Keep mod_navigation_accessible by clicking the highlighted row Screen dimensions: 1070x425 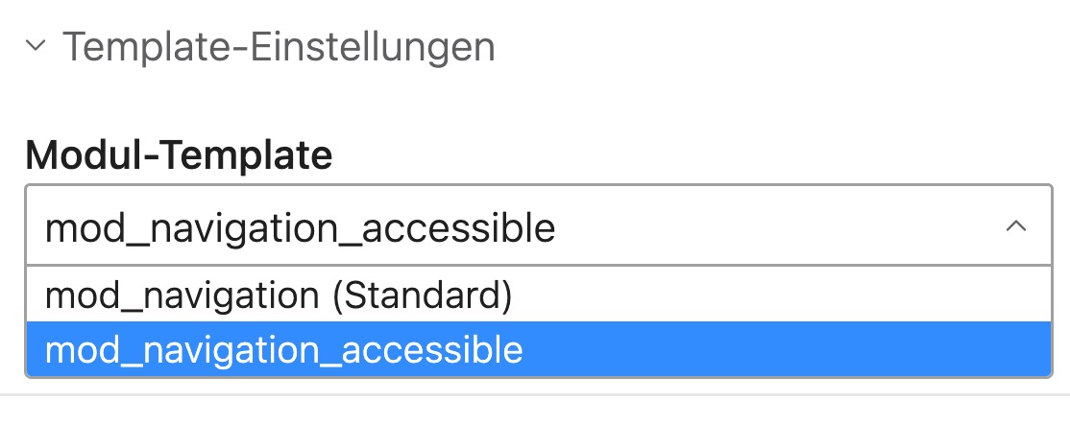click(x=538, y=350)
